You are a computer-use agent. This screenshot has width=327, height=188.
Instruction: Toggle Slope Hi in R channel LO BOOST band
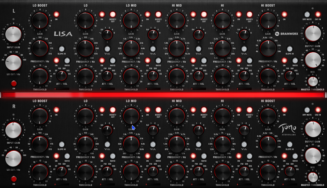[x=62, y=144]
